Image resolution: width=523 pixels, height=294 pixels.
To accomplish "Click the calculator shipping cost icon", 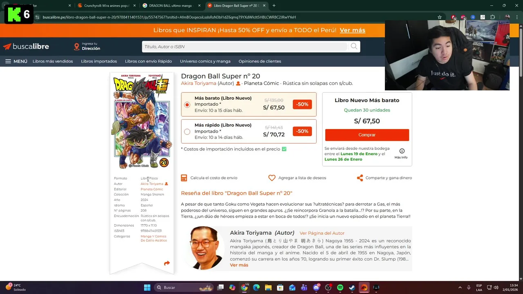I will [184, 178].
